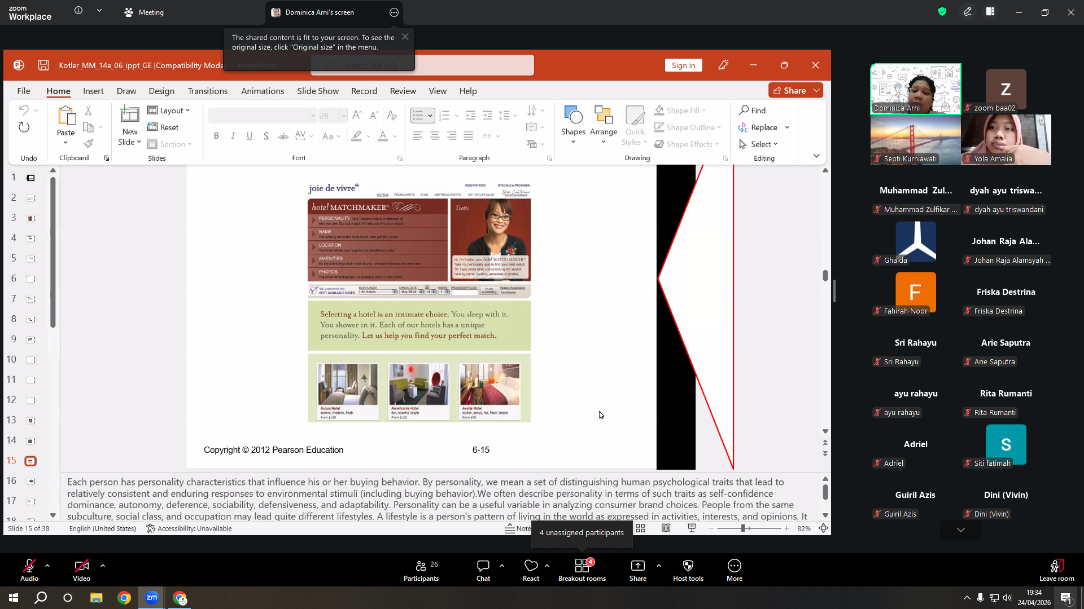This screenshot has height=609, width=1084.
Task: Click the Format Painter brush icon
Action: pyautogui.click(x=89, y=144)
